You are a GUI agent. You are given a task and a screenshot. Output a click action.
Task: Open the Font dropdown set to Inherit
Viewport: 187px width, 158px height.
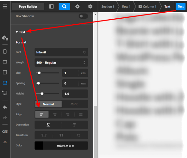(x=61, y=52)
